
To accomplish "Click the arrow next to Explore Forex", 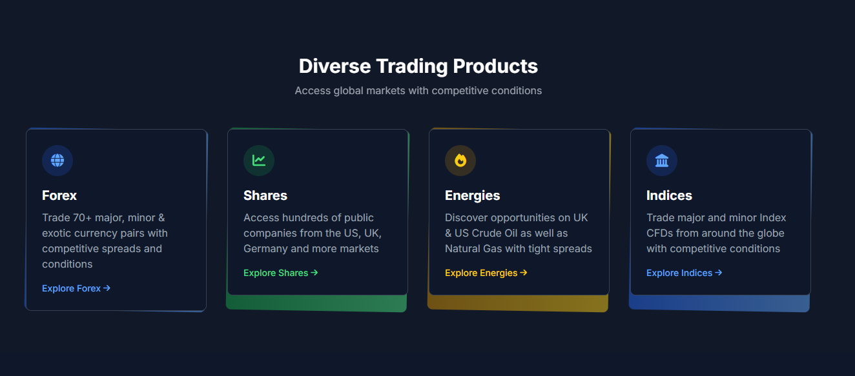I will pos(107,288).
